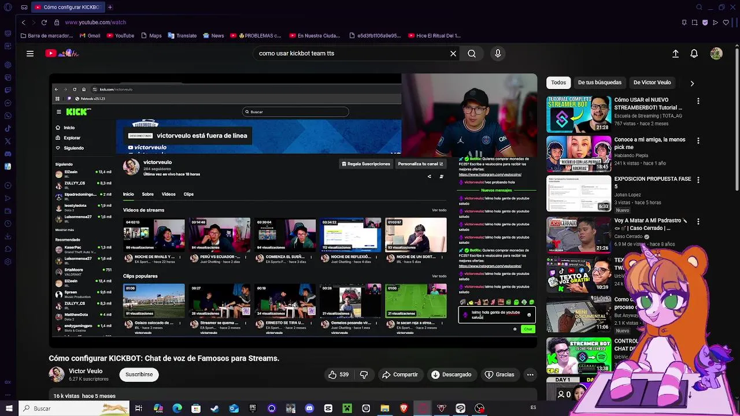Viewport: 740px width, 416px height.
Task: Launch Steam from the taskbar
Action: pyautogui.click(x=214, y=408)
